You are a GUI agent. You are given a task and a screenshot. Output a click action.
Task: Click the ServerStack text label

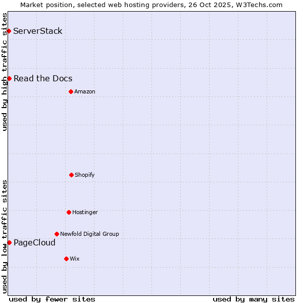(x=38, y=31)
